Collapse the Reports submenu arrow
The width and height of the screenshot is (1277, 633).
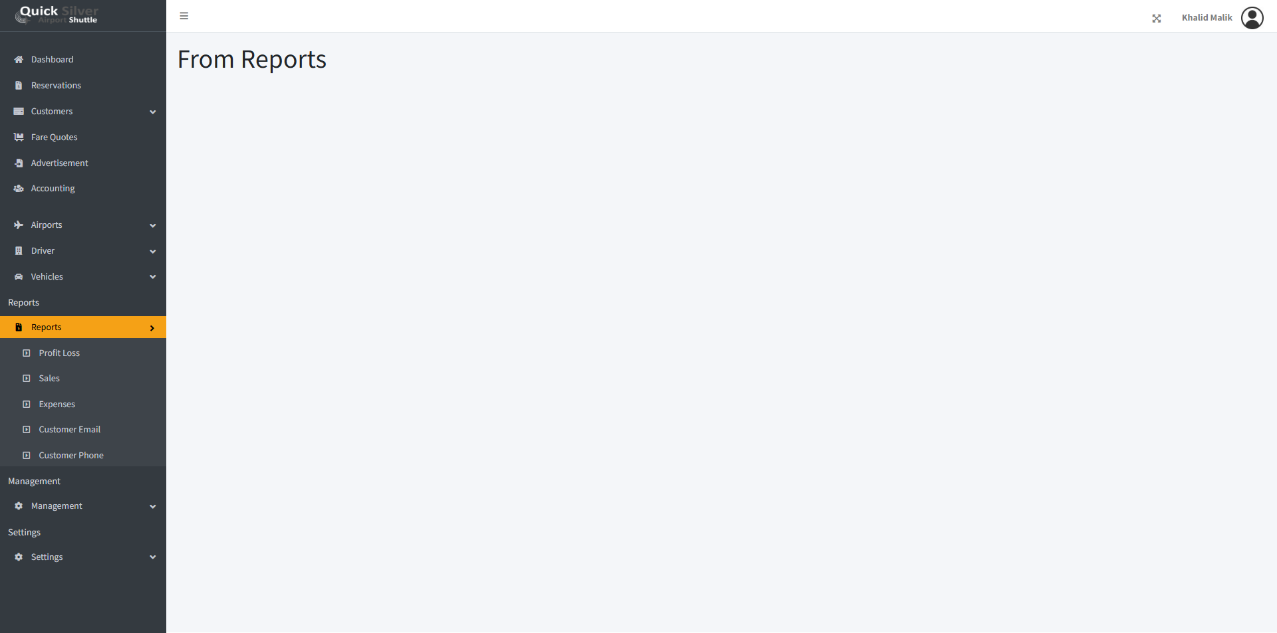click(x=152, y=328)
